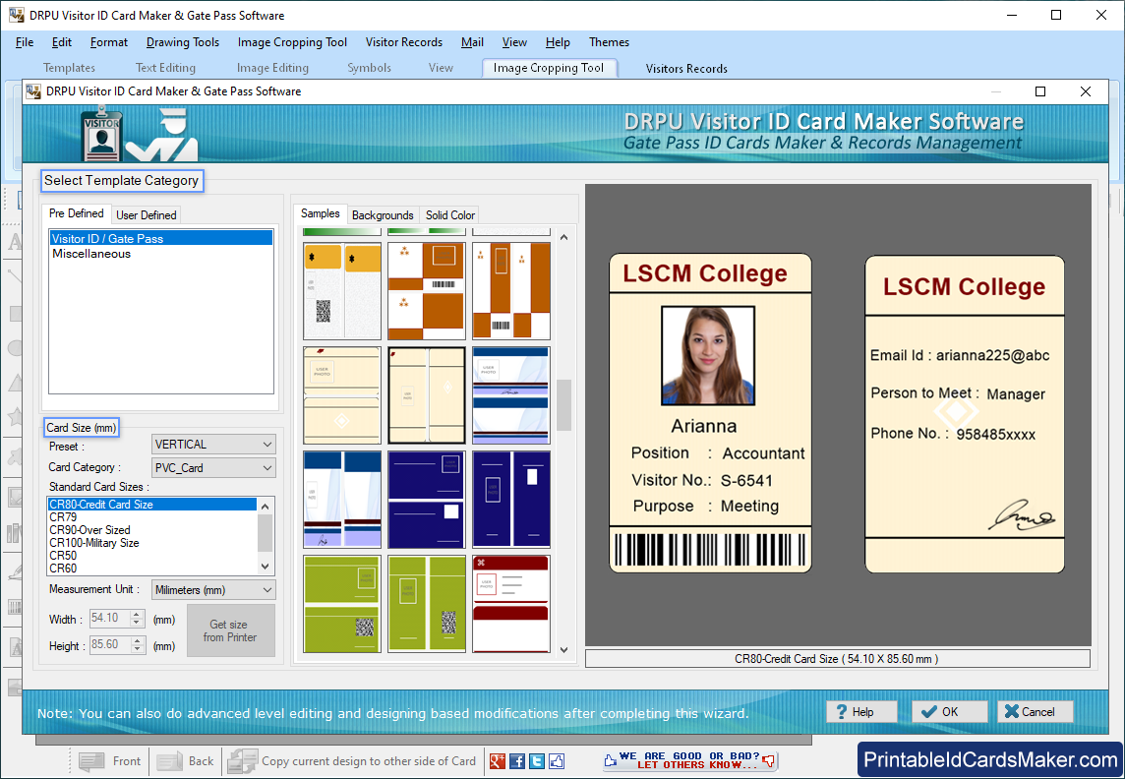Select the brown checkered horizontal barcode template
The image size is (1125, 779).
[427, 291]
